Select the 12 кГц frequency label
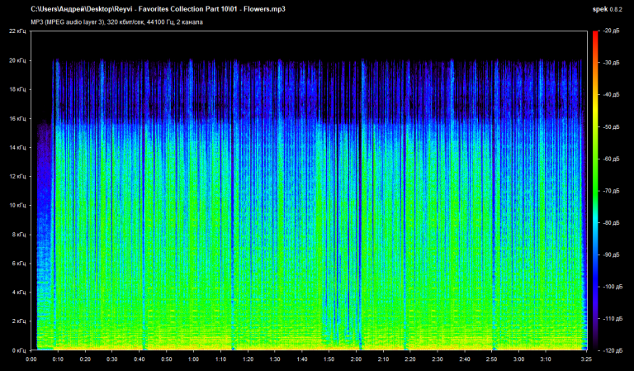634x371 pixels. tap(17, 176)
